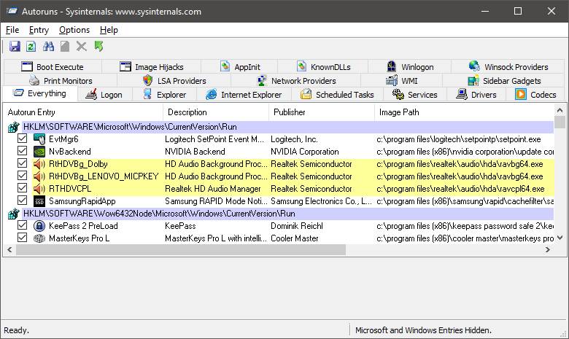Switch to the Print Monitors tab
The width and height of the screenshot is (569, 339).
tap(61, 80)
